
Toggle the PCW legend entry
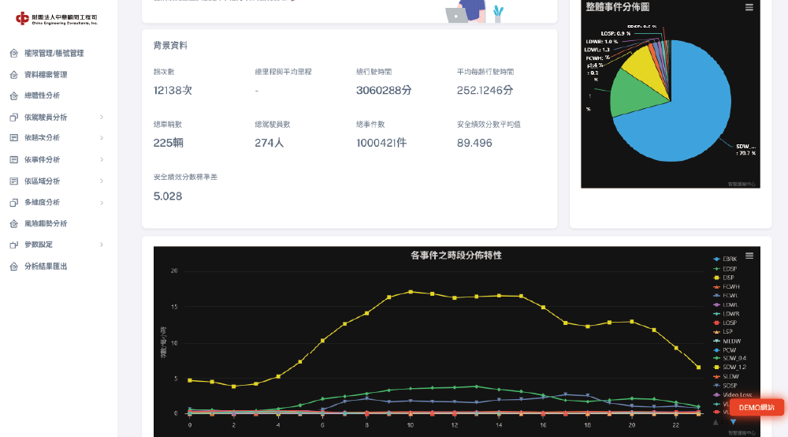point(725,350)
